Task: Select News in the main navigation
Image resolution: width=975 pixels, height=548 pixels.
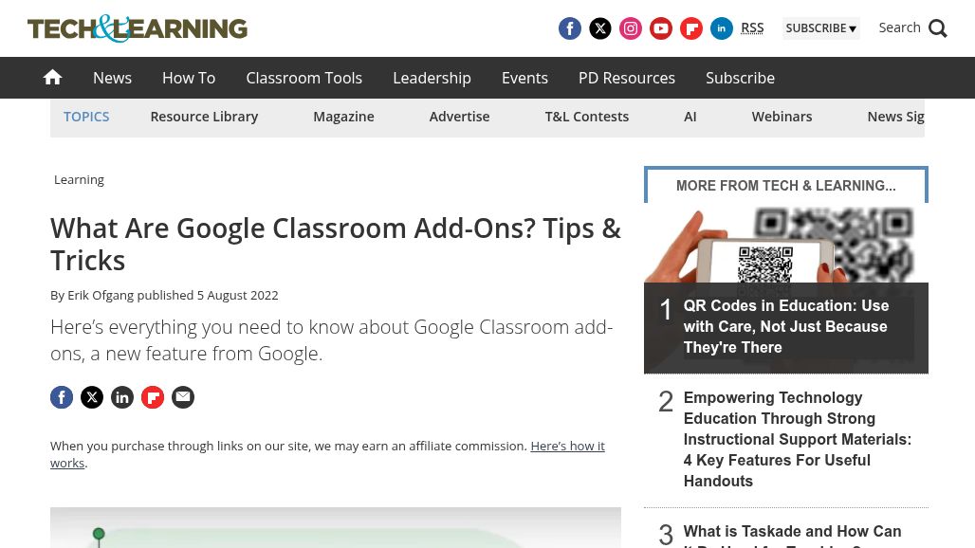Action: [112, 78]
